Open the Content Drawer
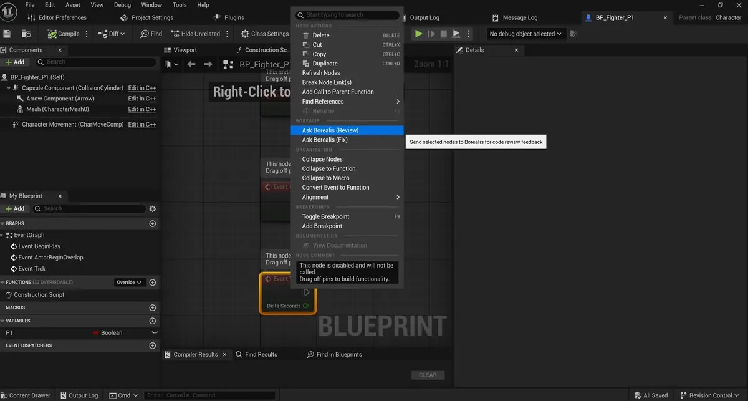Screen dimensions: 748x401 [26, 395]
